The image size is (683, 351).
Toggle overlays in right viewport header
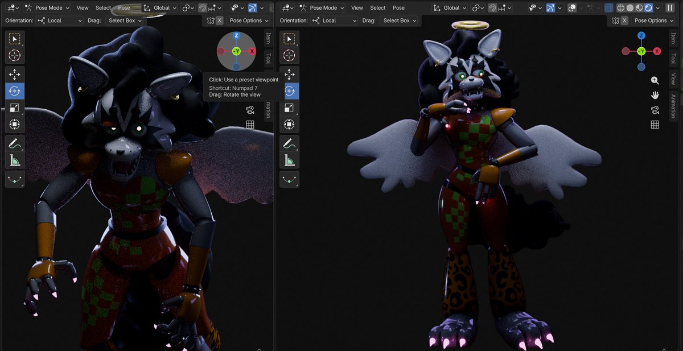(573, 8)
